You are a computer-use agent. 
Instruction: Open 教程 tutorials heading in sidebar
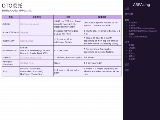(127, 20)
